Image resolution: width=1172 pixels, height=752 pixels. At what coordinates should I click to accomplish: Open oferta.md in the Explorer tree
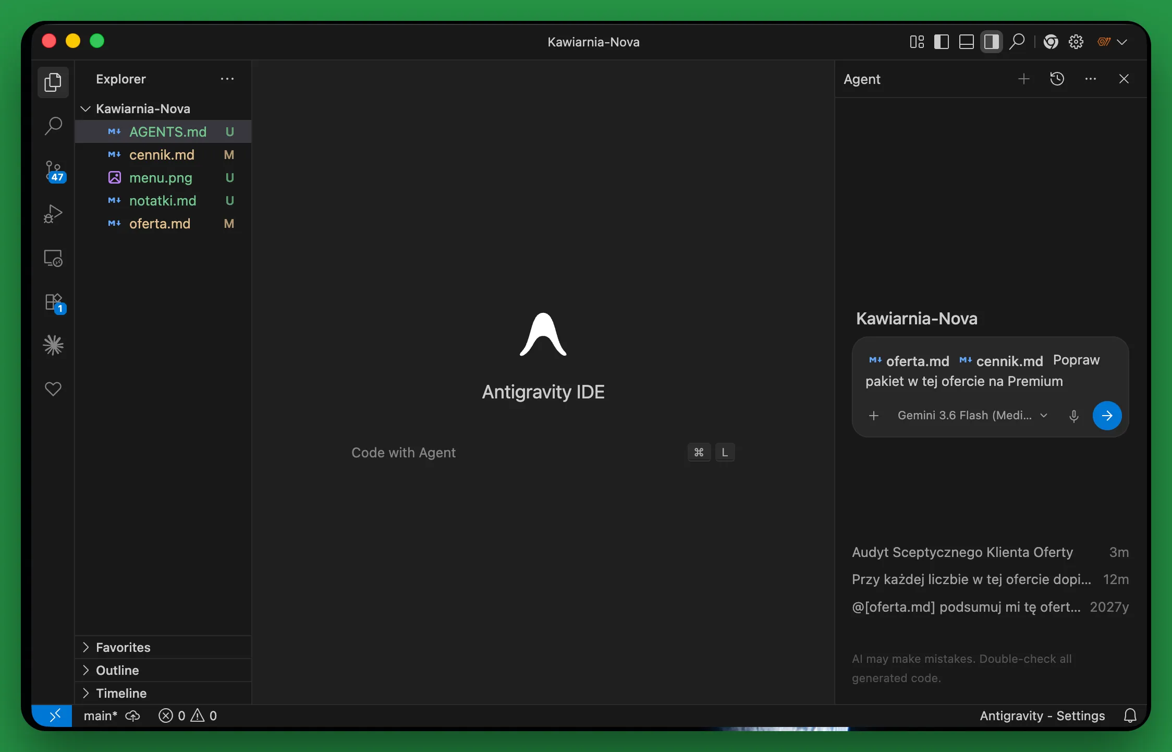(164, 223)
